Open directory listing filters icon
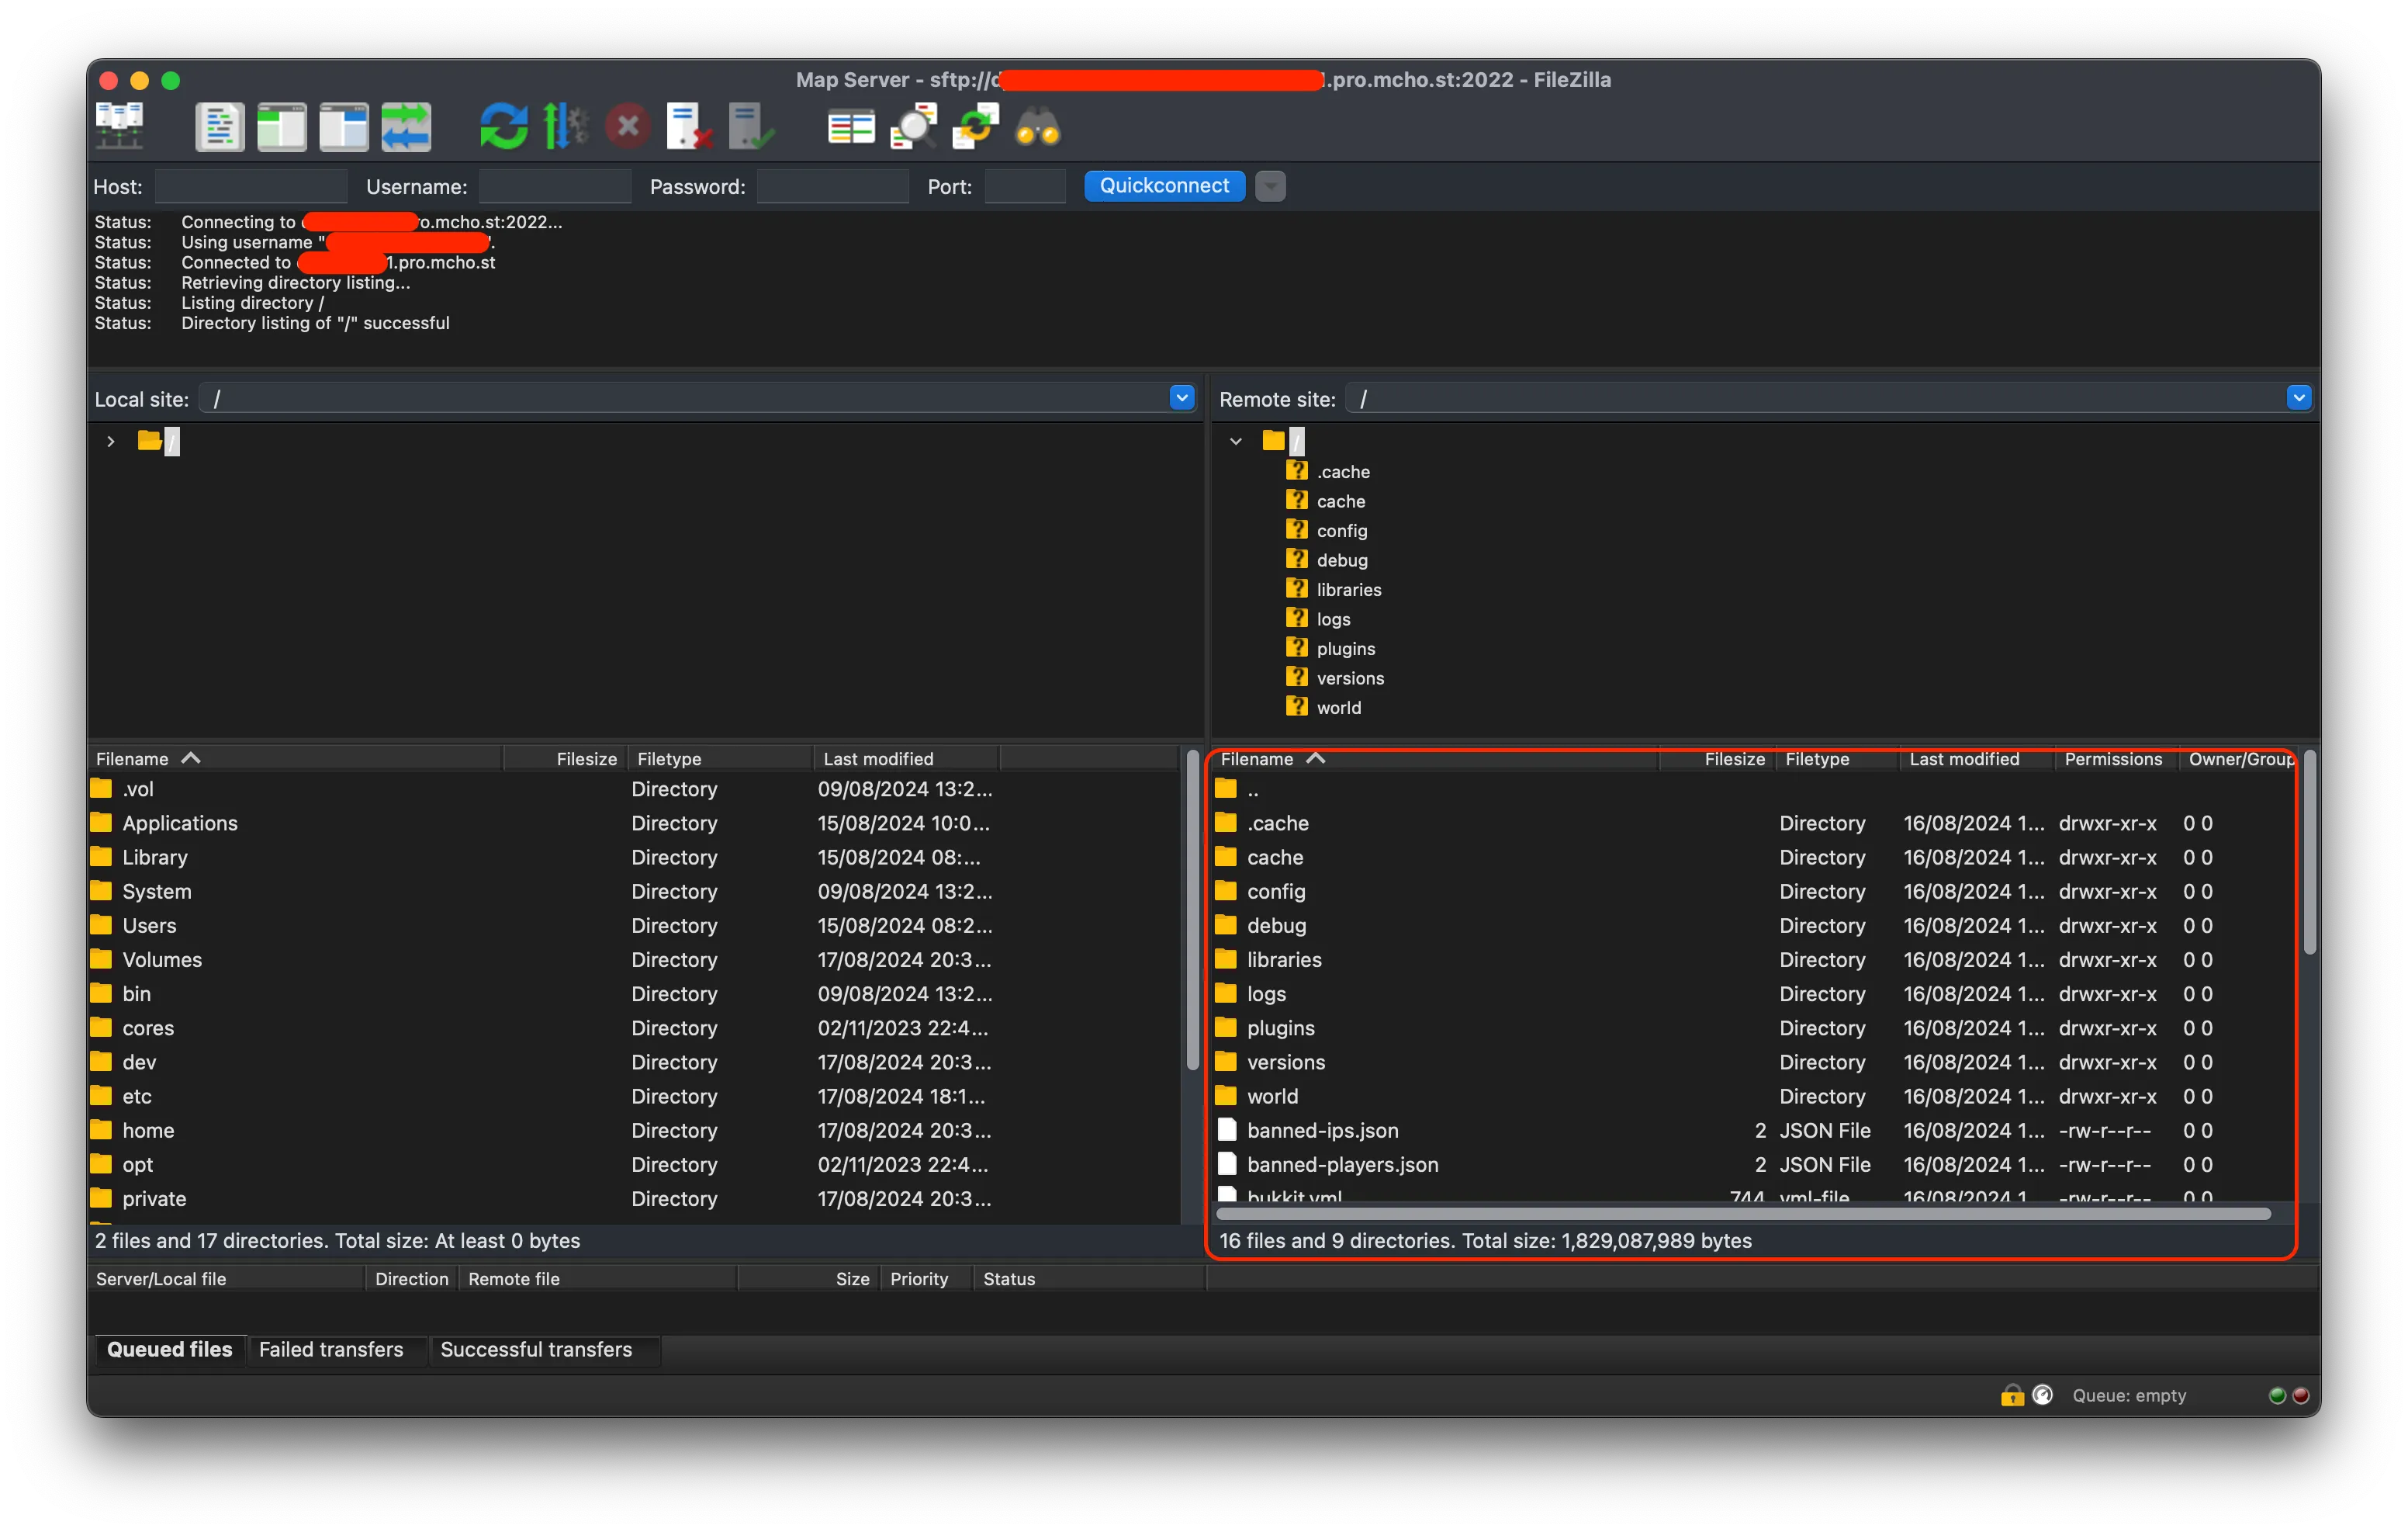Viewport: 2408px width, 1532px height. pyautogui.click(x=851, y=126)
